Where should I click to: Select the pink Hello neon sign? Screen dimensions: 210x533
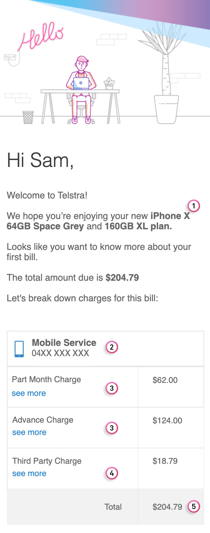43,36
